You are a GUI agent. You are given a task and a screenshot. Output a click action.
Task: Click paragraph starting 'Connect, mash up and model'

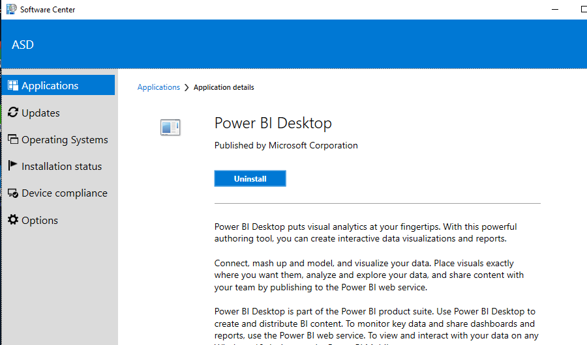(369, 275)
